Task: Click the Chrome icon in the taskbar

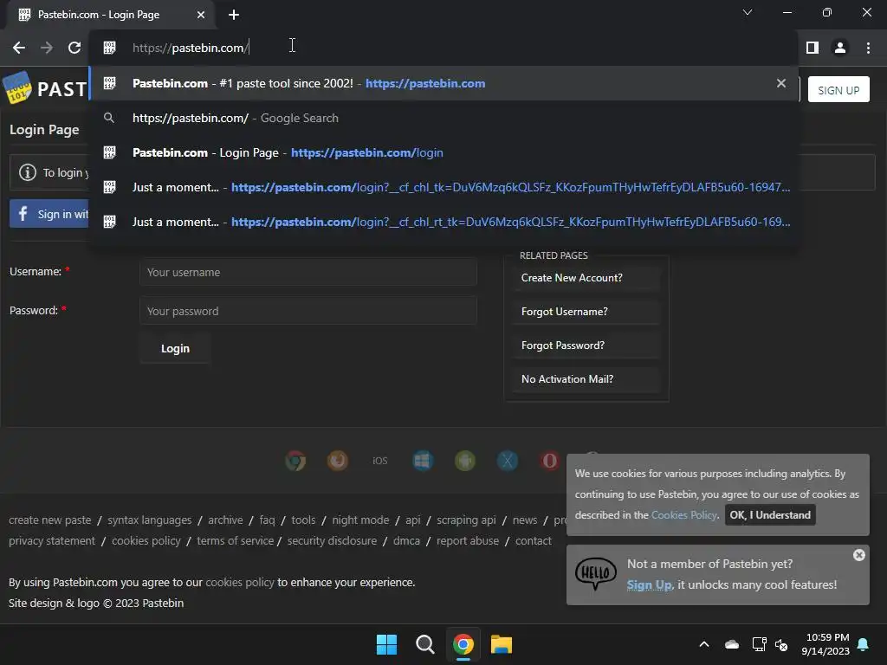Action: 463,644
